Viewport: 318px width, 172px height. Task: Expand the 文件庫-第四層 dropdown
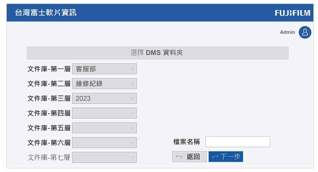coord(105,113)
